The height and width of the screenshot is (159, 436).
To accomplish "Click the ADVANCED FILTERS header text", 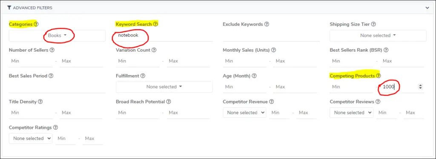I will pos(32,8).
